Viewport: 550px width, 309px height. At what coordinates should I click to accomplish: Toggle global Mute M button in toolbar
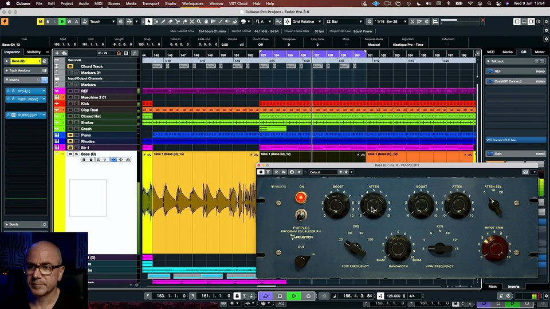click(x=41, y=22)
